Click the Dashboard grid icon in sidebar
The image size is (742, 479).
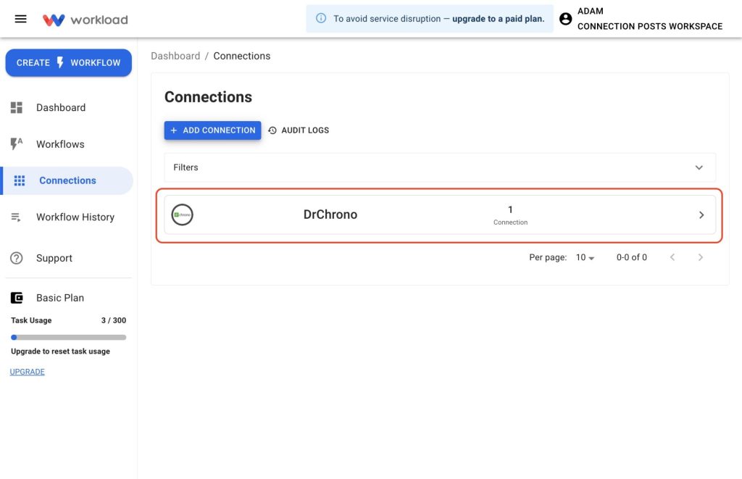tap(17, 107)
